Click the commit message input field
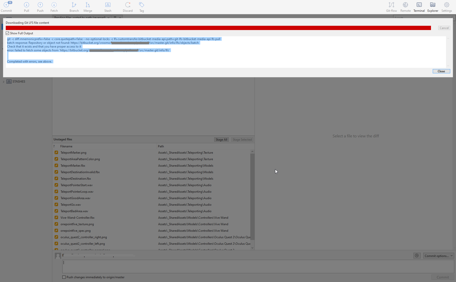The width and height of the screenshot is (456, 282). tap(258, 266)
